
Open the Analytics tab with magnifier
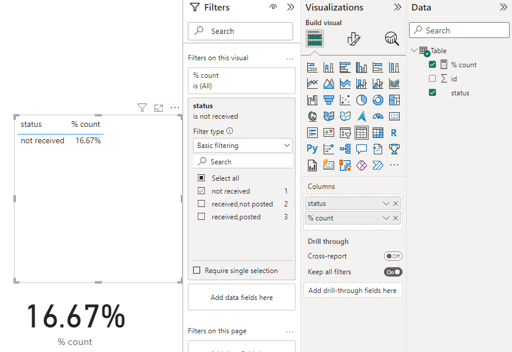(392, 39)
